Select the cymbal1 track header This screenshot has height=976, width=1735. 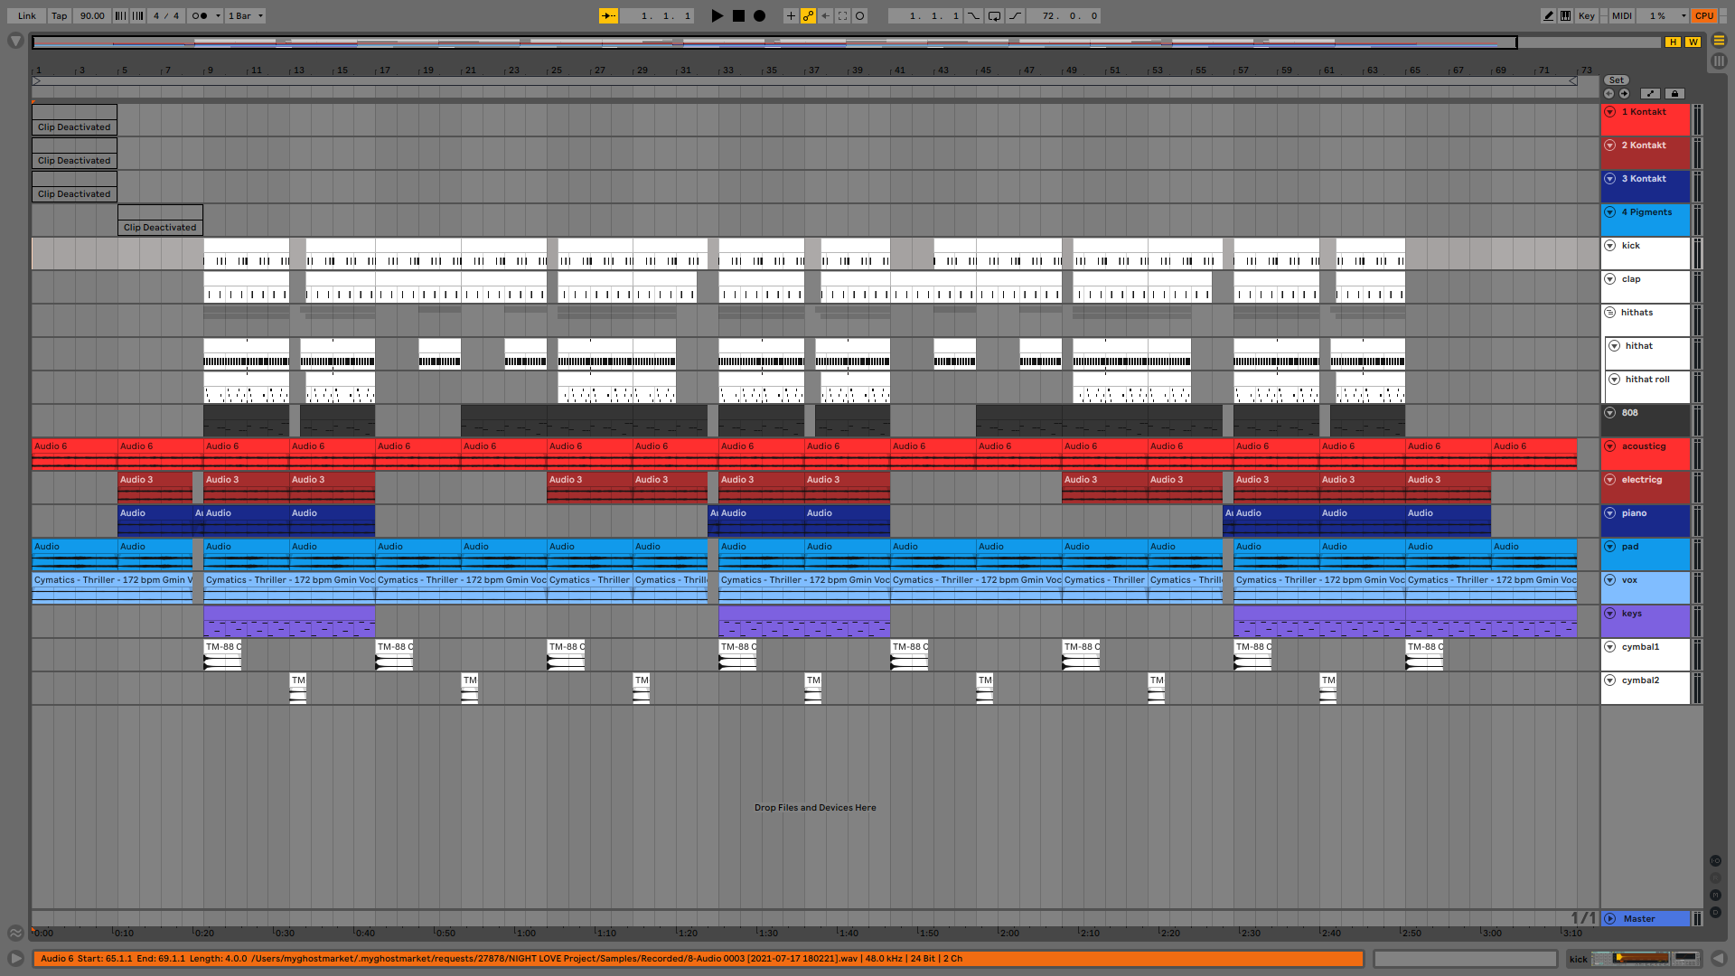pyautogui.click(x=1645, y=654)
